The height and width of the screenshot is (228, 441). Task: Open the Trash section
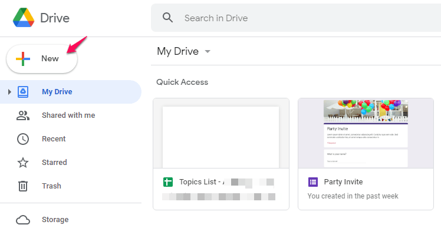[51, 186]
